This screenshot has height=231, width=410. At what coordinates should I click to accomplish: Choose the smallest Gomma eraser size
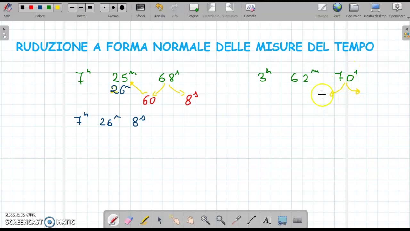click(x=104, y=7)
